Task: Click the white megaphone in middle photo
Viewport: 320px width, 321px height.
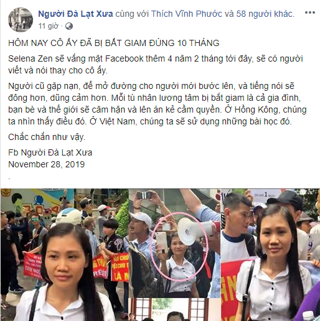Action: 194,231
